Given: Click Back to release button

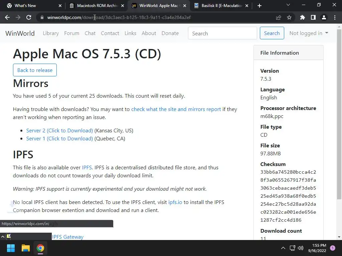Looking at the screenshot, I should [x=35, y=70].
